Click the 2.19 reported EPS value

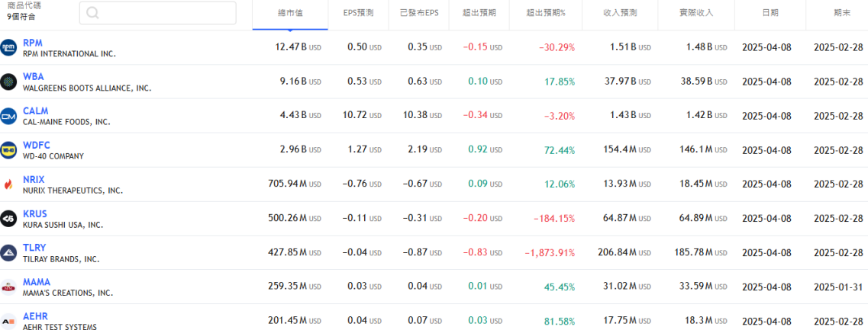click(425, 150)
